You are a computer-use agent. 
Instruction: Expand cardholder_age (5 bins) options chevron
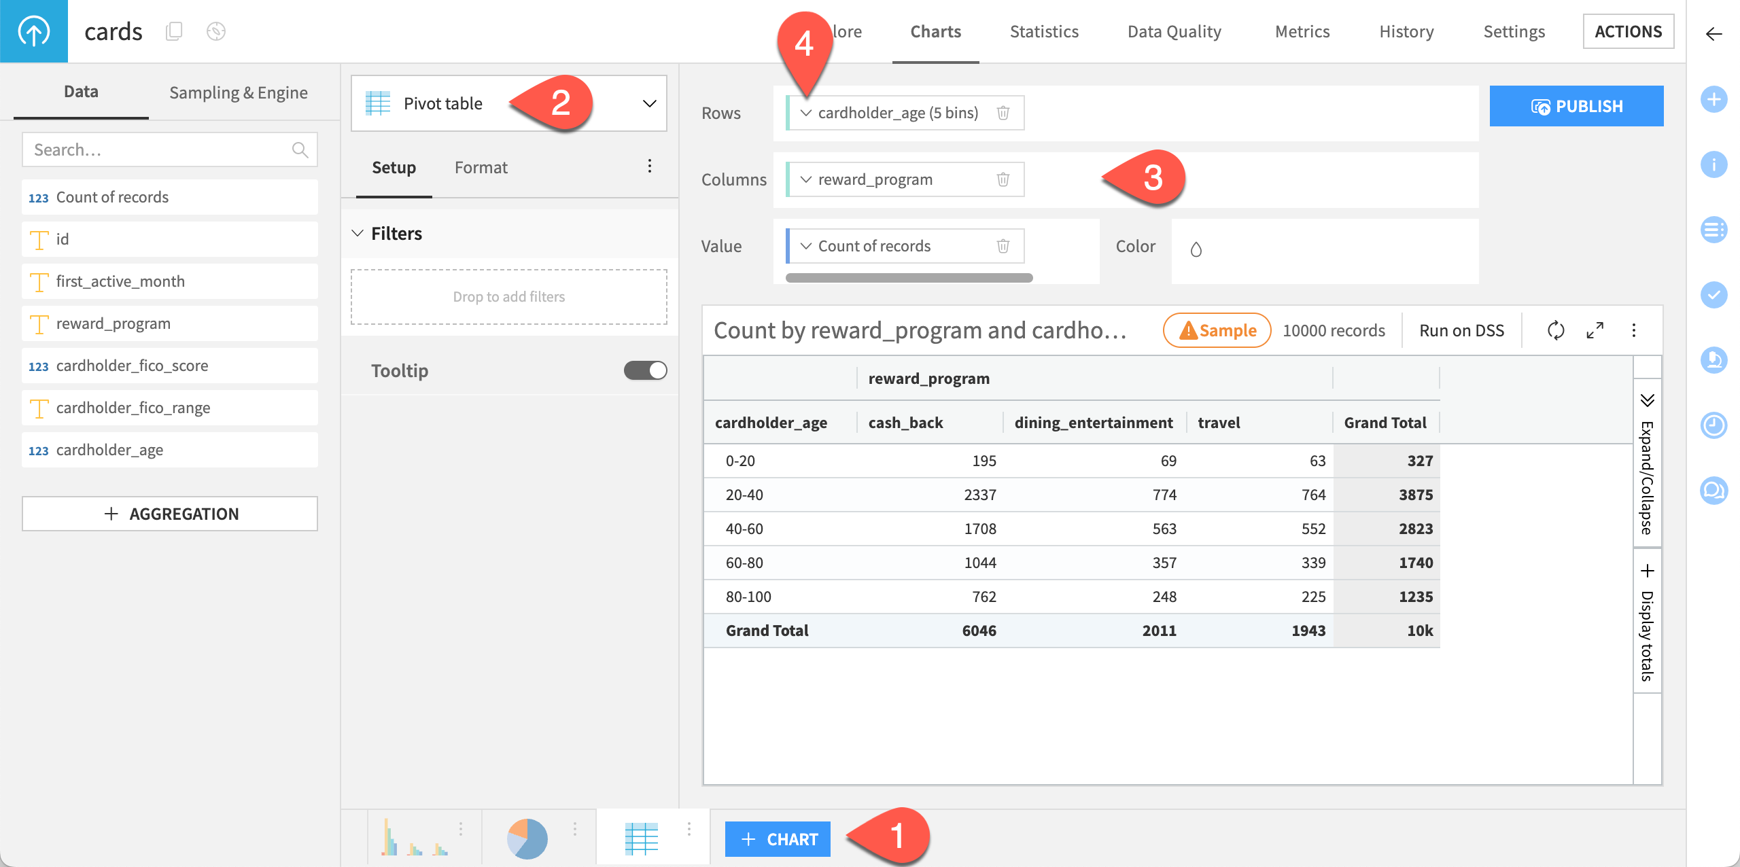806,113
